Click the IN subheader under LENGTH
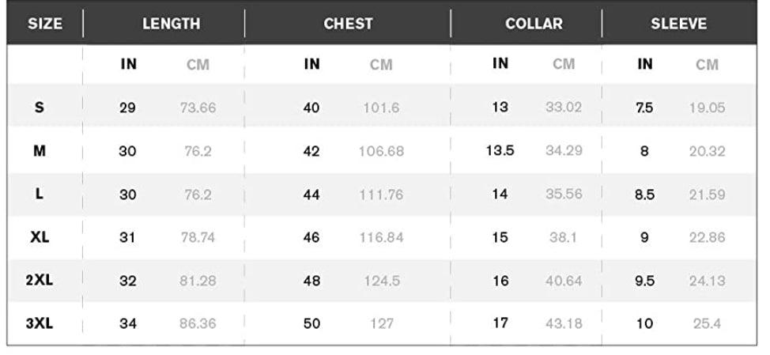770x355 pixels. tap(128, 65)
